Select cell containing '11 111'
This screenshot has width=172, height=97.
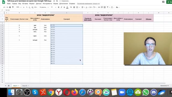point(67,25)
